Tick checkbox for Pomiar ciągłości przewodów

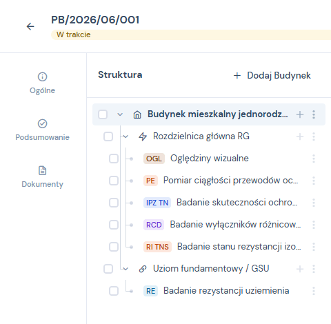(x=114, y=181)
